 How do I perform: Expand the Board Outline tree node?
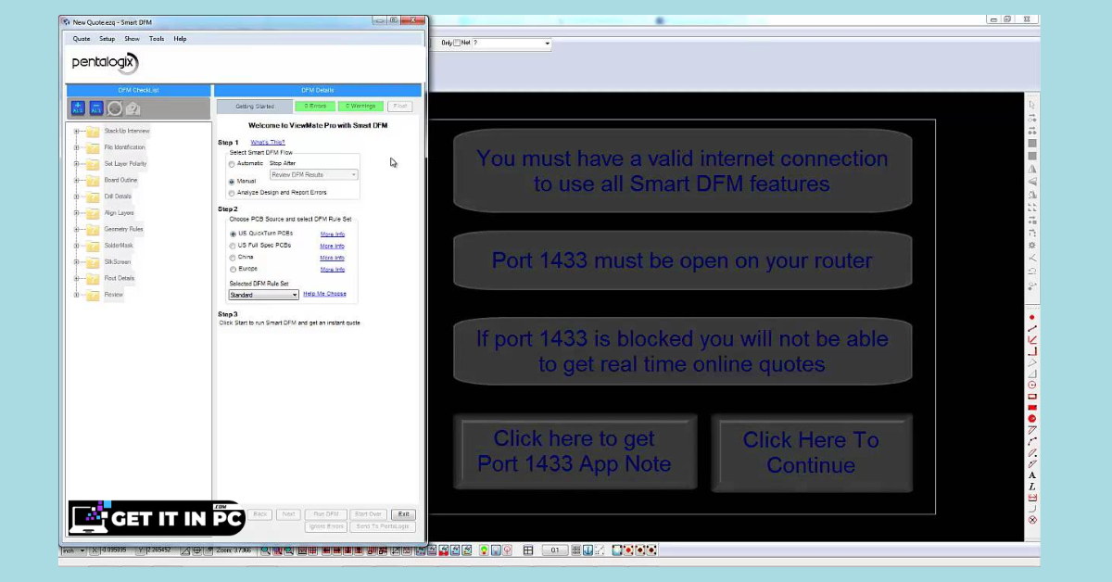coord(77,181)
